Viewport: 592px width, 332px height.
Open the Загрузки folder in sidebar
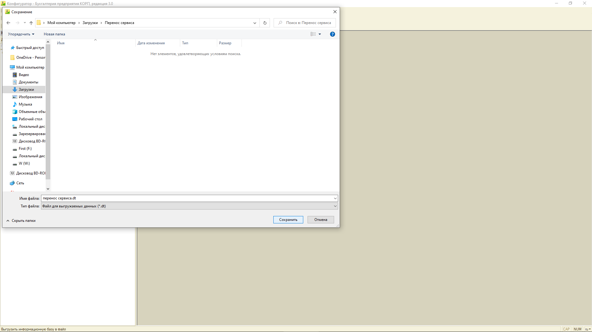(26, 90)
